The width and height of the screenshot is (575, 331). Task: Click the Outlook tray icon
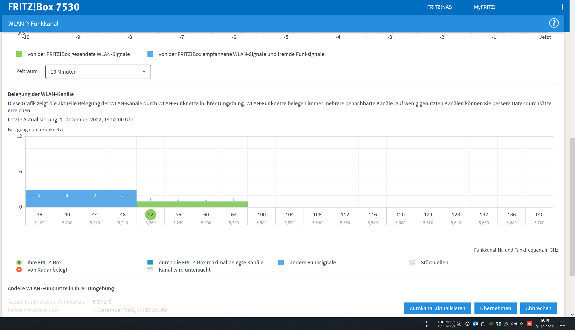tap(475, 323)
